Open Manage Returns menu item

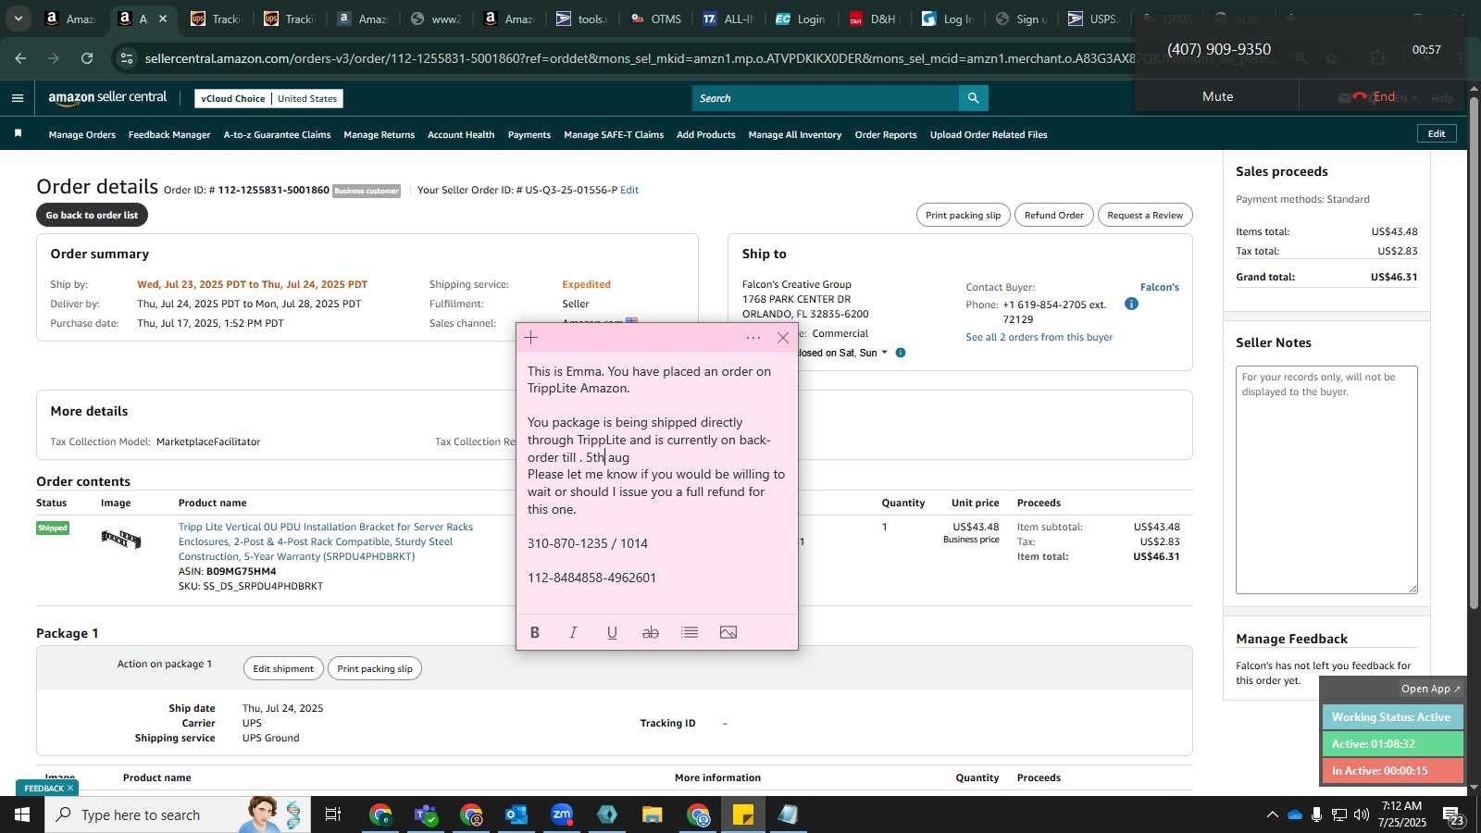(x=379, y=135)
